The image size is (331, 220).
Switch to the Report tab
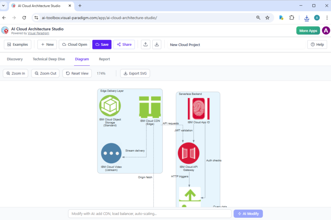[104, 59]
